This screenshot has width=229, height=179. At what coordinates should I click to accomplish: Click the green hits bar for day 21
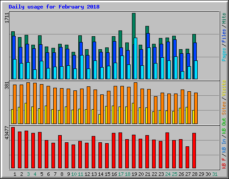pyautogui.click(x=147, y=30)
